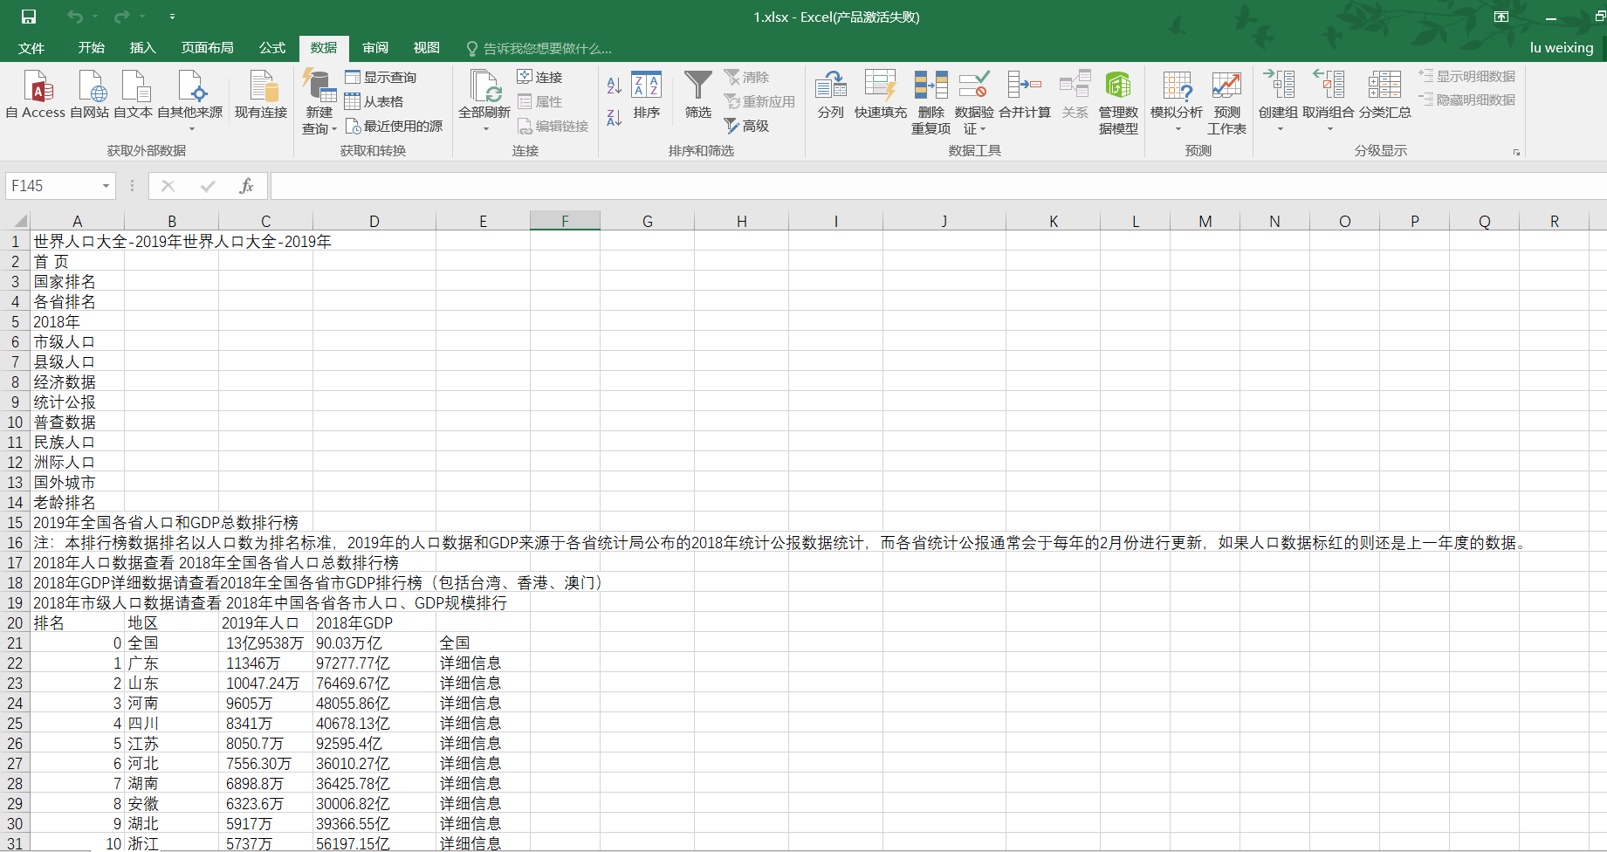
Task: Click Show Detail (显示明细数据)
Action: click(1467, 77)
